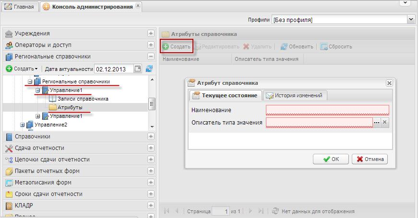Sort by Наименование column header
418x218 pixels.
coord(196,59)
